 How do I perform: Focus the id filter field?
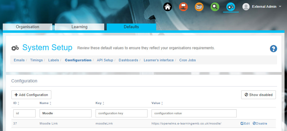click(24, 113)
